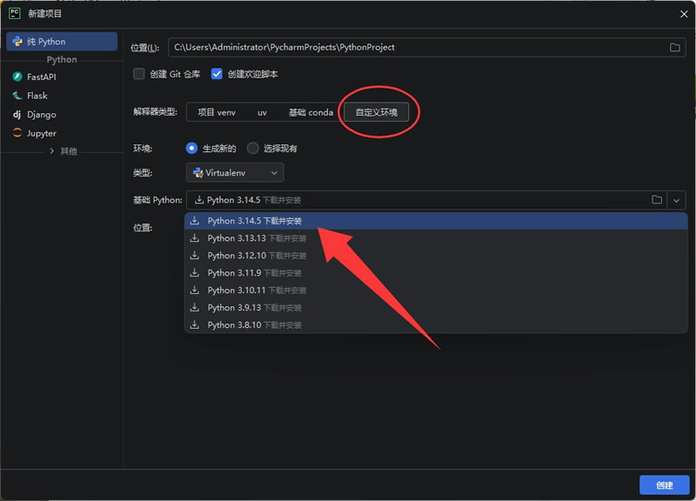Click download icon beside Python 3.9.13

[x=194, y=307]
